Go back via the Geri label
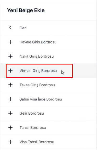The height and width of the screenshot is (150, 97). click(23, 28)
